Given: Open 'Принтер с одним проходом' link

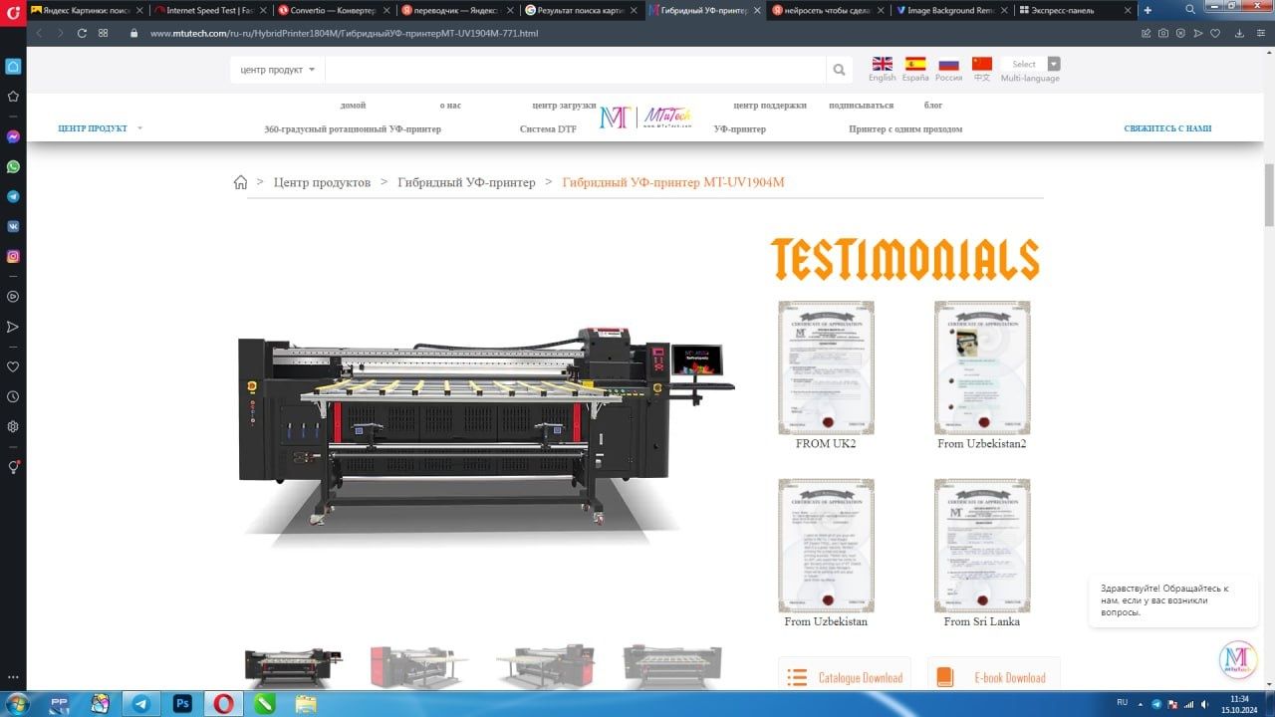Looking at the screenshot, I should (905, 128).
